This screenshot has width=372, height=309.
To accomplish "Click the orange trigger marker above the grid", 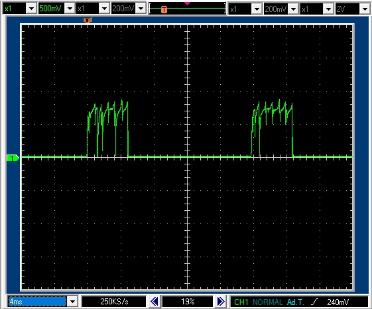I will 88,20.
